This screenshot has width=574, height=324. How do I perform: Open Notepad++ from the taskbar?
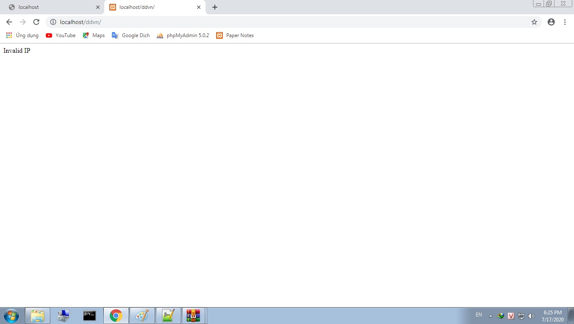[168, 316]
